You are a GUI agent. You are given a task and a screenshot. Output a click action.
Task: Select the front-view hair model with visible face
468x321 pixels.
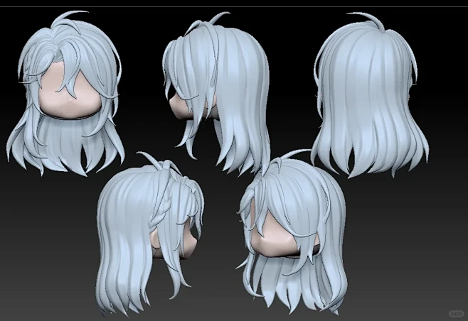tap(65, 94)
